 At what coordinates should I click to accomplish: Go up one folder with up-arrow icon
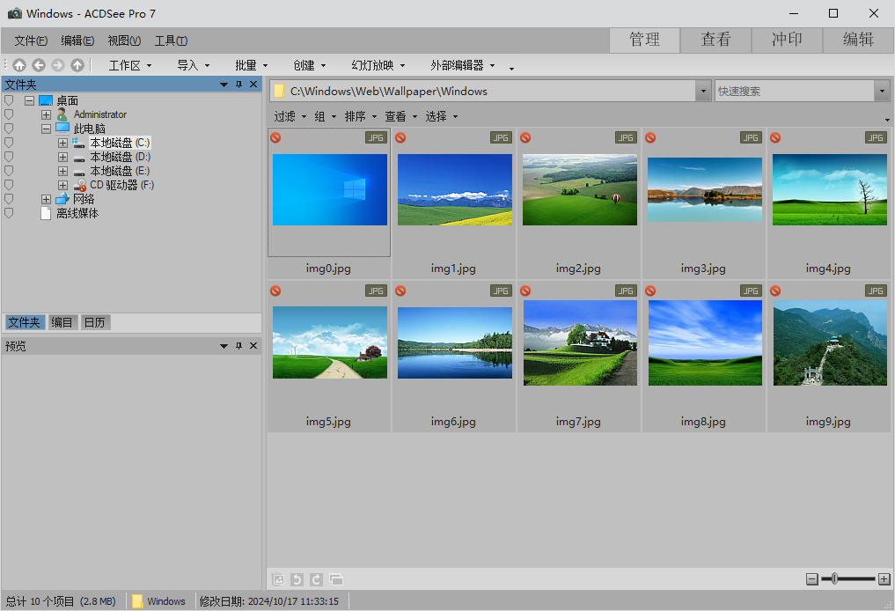tap(77, 65)
